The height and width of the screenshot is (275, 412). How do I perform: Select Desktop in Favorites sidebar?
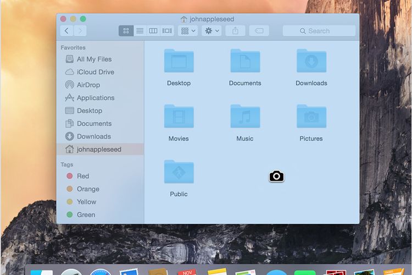100,111
